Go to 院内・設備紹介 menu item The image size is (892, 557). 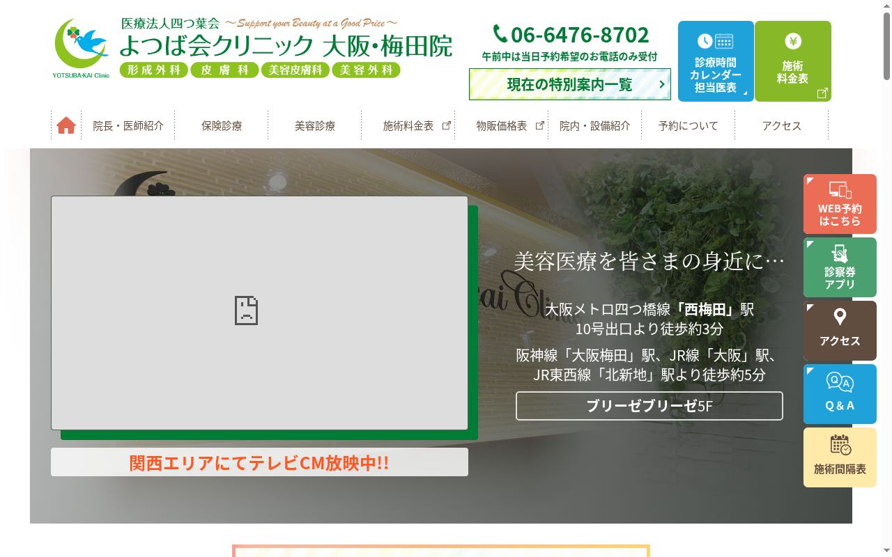[595, 125]
